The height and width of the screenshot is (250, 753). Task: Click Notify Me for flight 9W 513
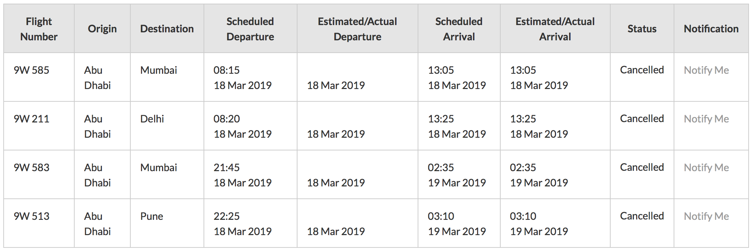706,216
